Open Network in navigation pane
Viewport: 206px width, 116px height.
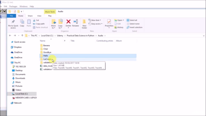pyautogui.click(x=18, y=103)
